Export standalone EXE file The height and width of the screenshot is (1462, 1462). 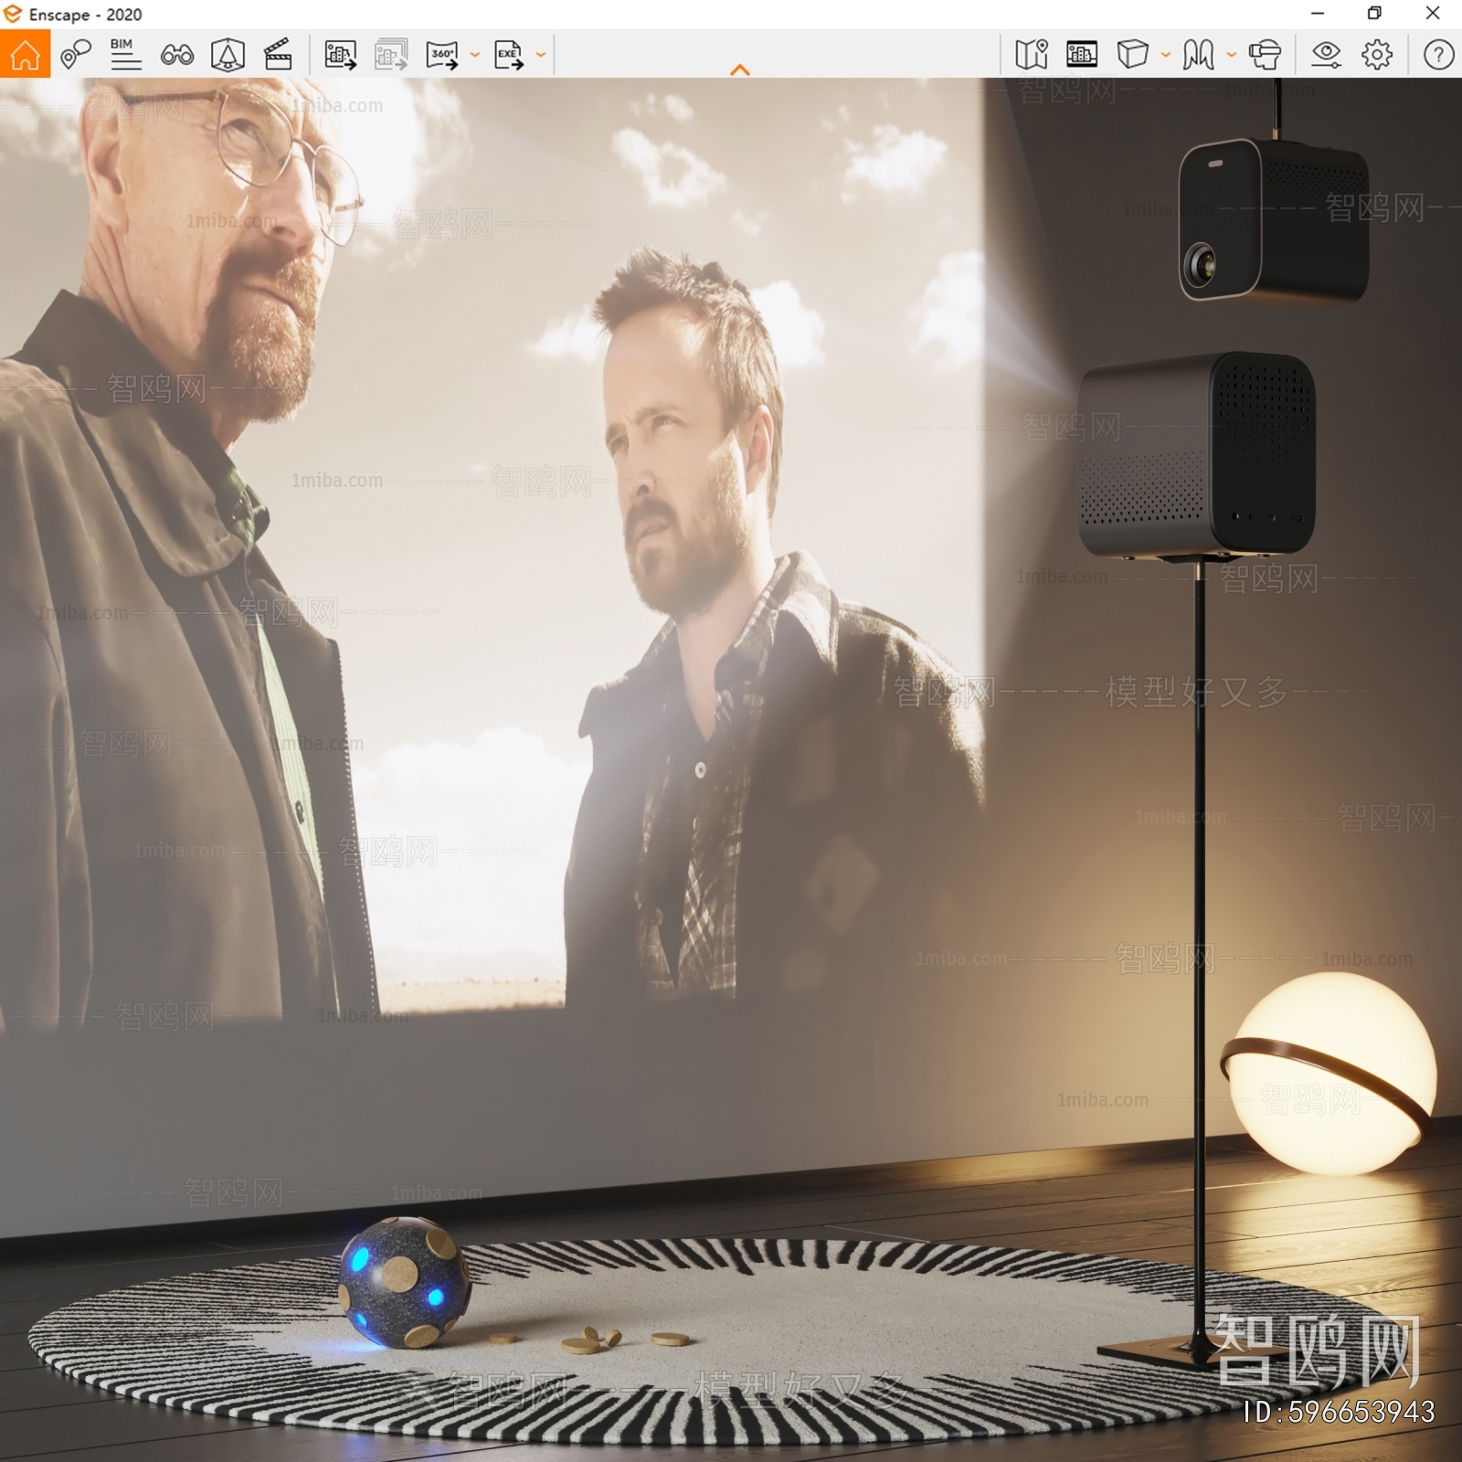click(509, 55)
